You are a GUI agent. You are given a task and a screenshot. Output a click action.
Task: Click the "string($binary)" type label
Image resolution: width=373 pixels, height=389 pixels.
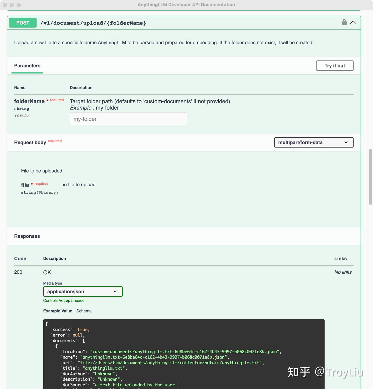[40, 192]
